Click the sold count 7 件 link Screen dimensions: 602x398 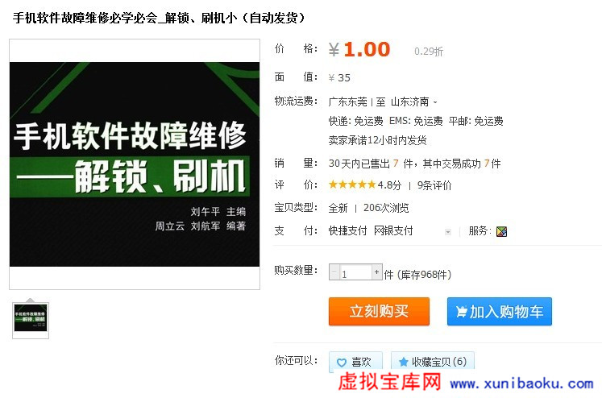(402, 164)
